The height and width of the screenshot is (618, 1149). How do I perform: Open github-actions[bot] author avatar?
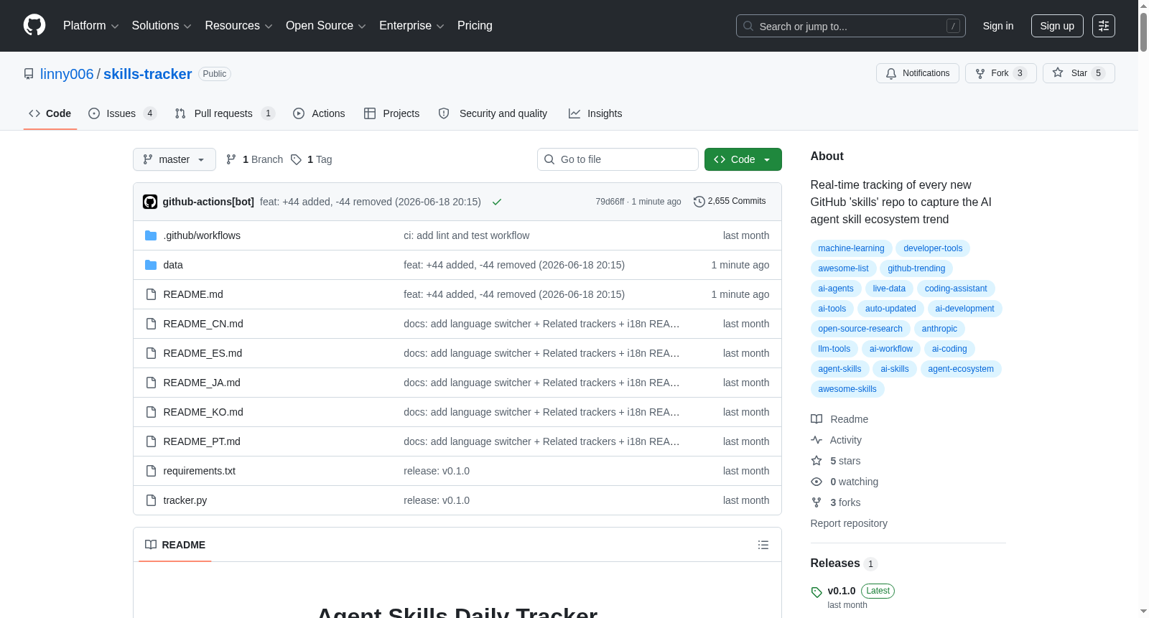[x=150, y=202]
